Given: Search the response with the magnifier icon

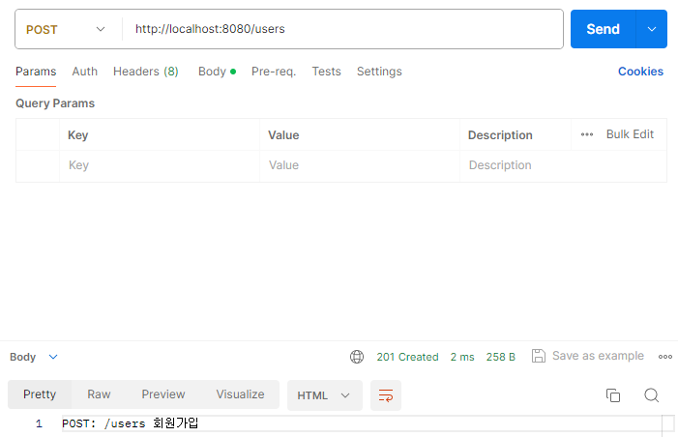Looking at the screenshot, I should click(652, 395).
